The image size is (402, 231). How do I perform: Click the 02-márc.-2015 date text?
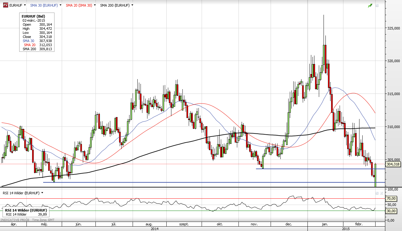(34, 20)
